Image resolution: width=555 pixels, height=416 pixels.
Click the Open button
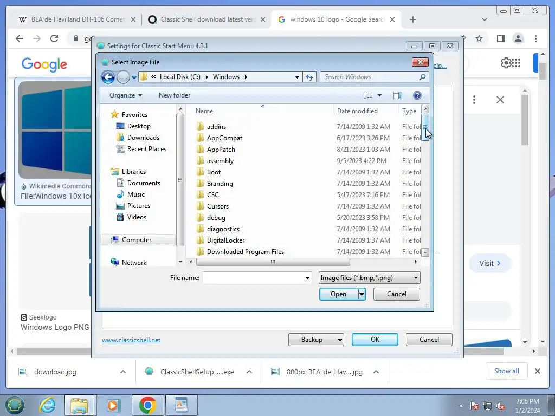click(x=338, y=294)
